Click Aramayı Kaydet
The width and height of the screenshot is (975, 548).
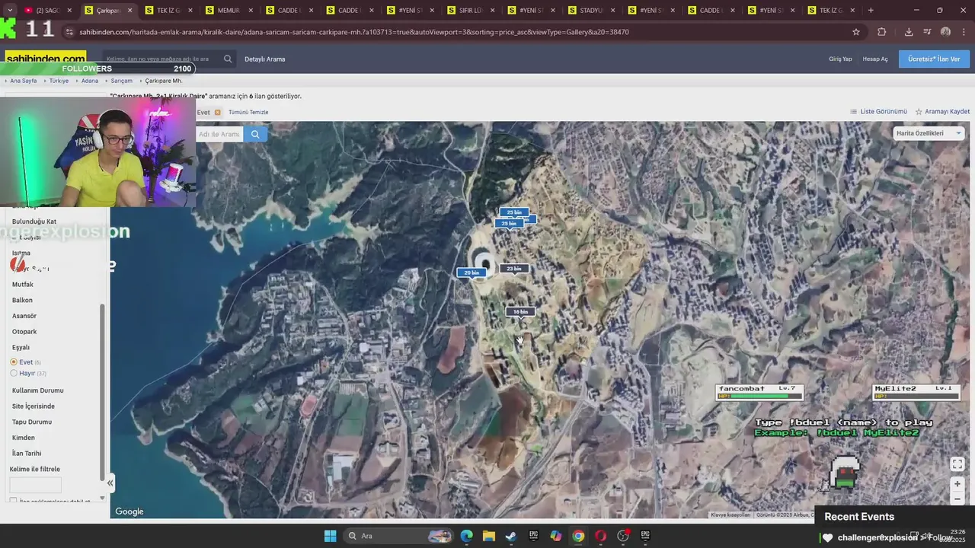(942, 111)
